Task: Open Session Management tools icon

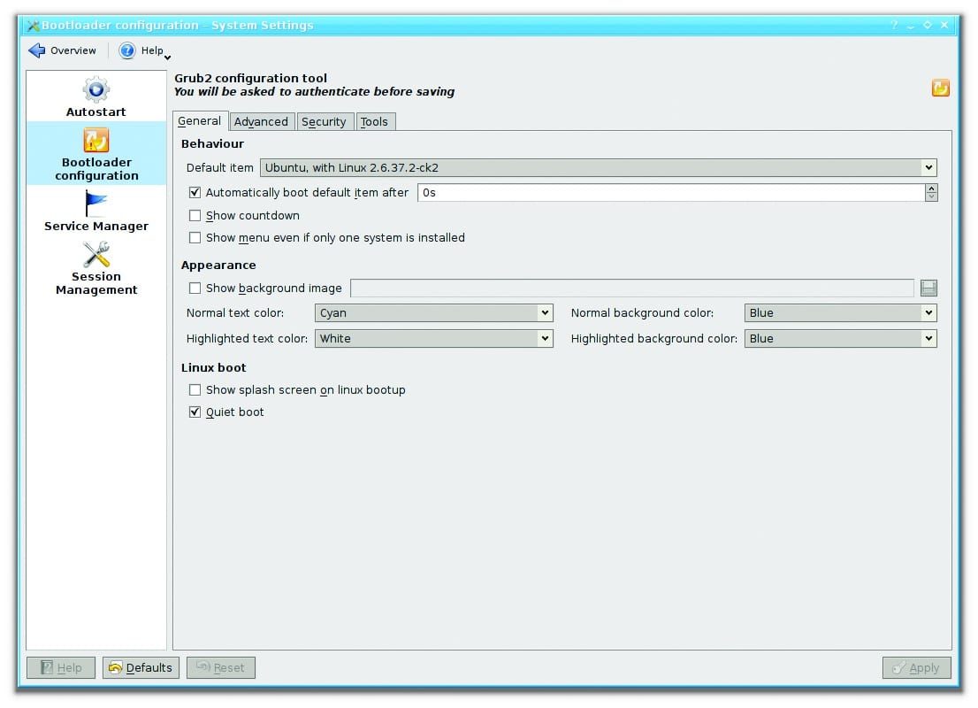Action: pyautogui.click(x=96, y=255)
